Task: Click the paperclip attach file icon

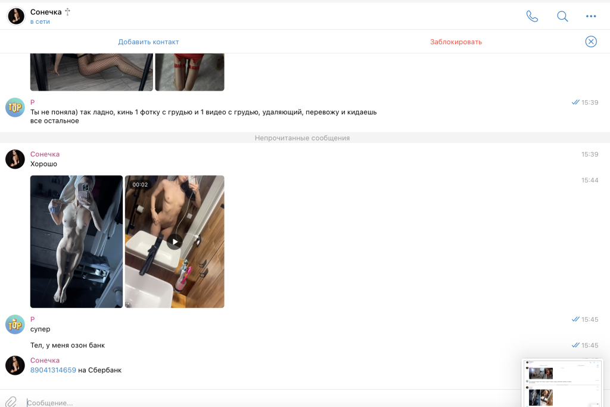Action: (11, 402)
